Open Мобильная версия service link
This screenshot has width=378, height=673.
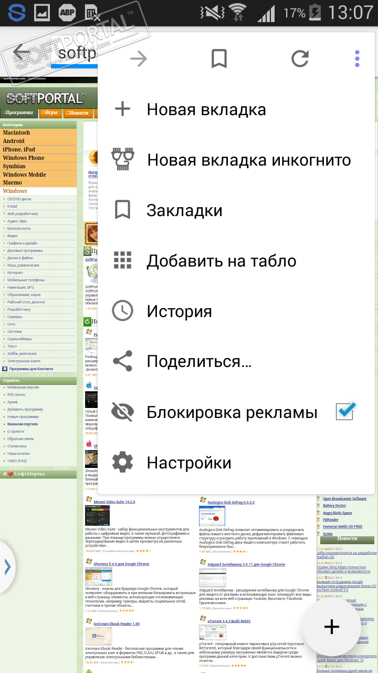[23, 388]
